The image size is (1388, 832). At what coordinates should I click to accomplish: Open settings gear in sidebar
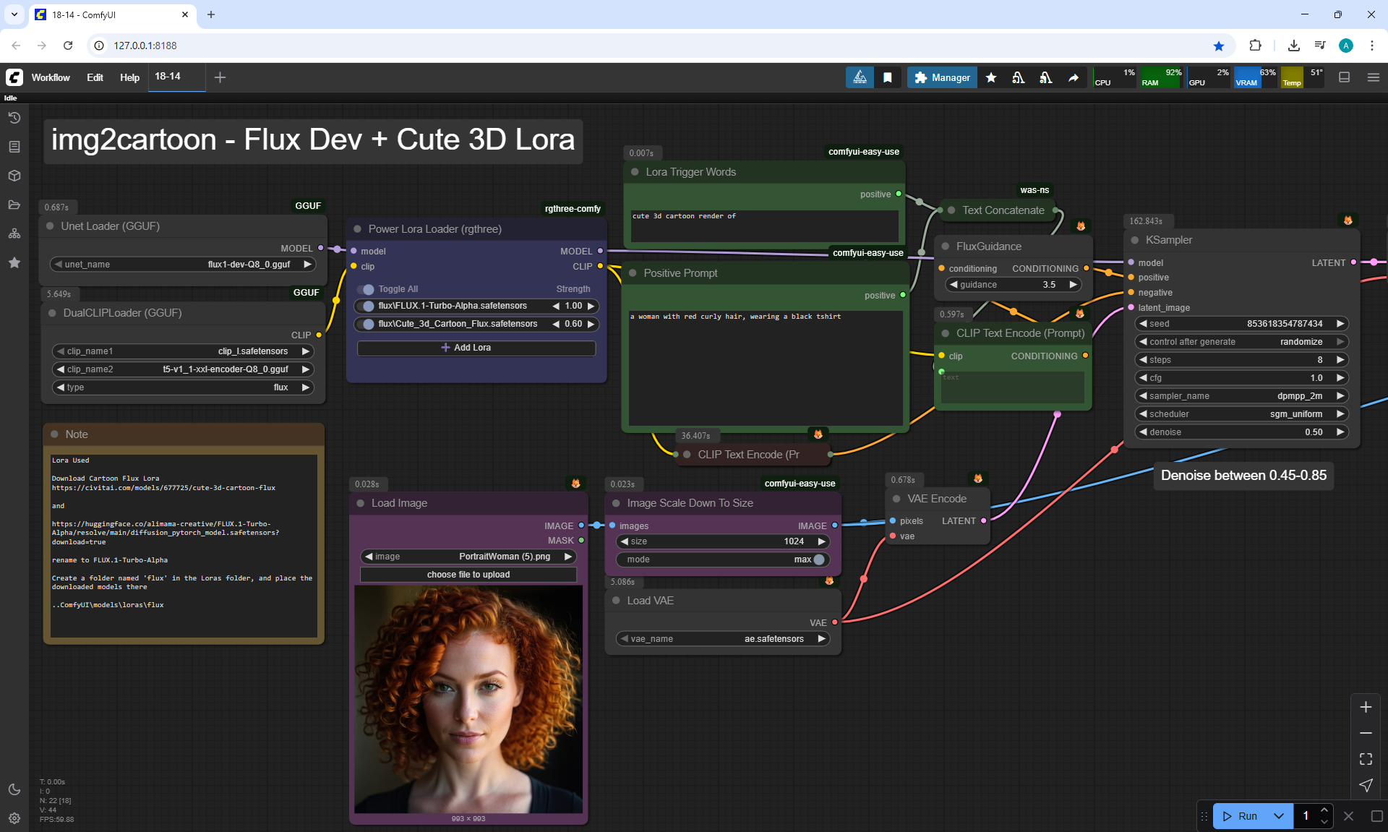[14, 818]
